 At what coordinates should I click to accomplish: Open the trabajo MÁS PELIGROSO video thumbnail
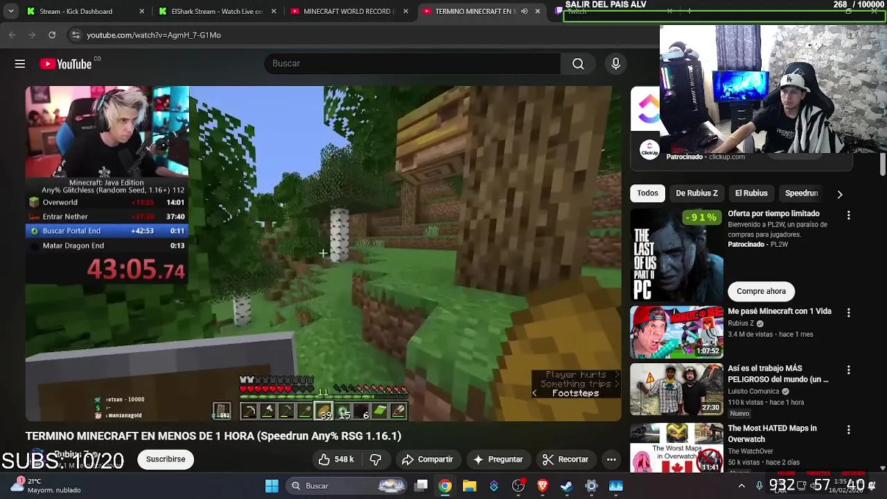(676, 389)
